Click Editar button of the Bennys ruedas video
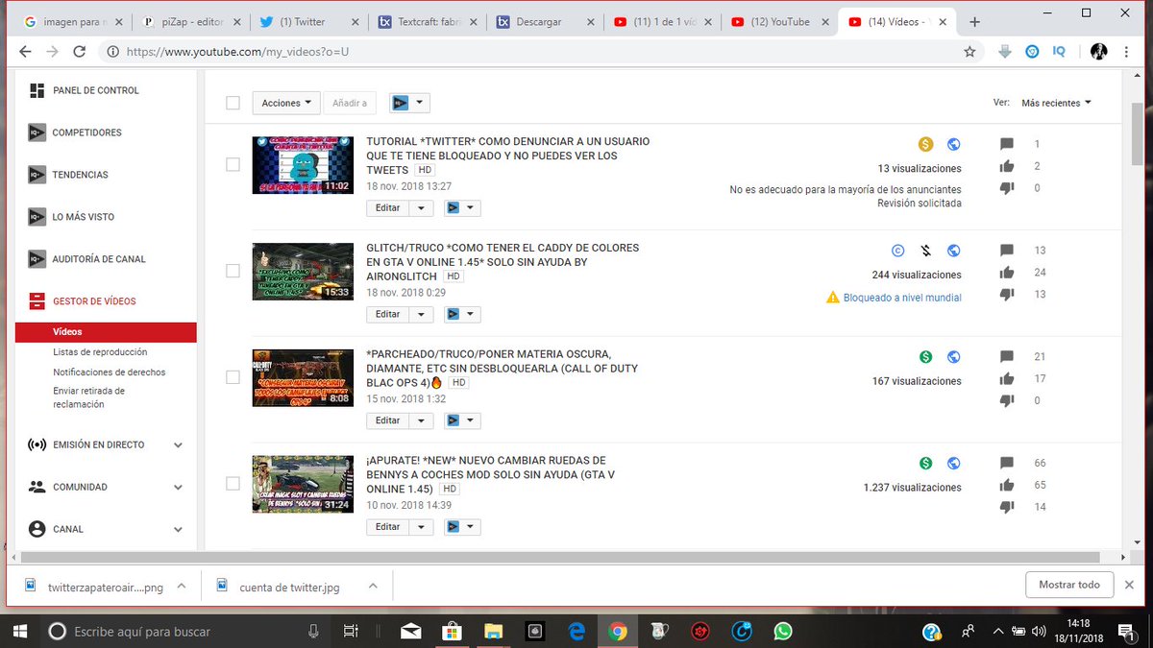This screenshot has height=648, width=1153. coord(387,527)
